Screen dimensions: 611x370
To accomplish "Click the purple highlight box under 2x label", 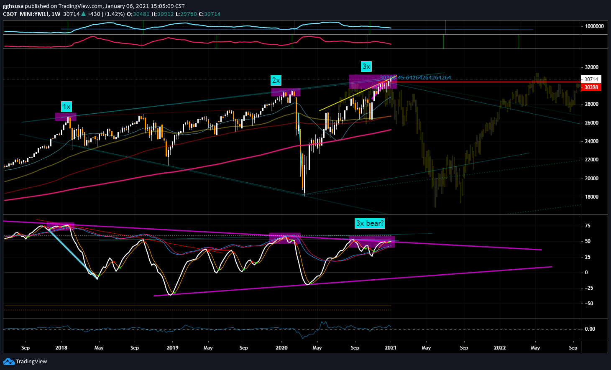I will 286,92.
